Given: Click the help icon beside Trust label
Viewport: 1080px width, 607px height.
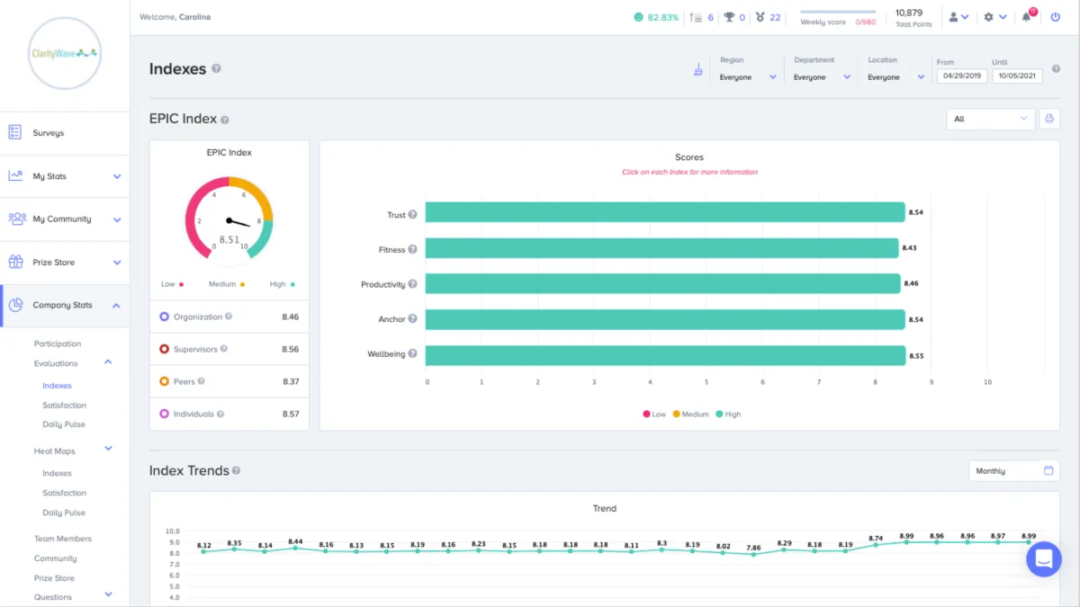Looking at the screenshot, I should tap(413, 215).
